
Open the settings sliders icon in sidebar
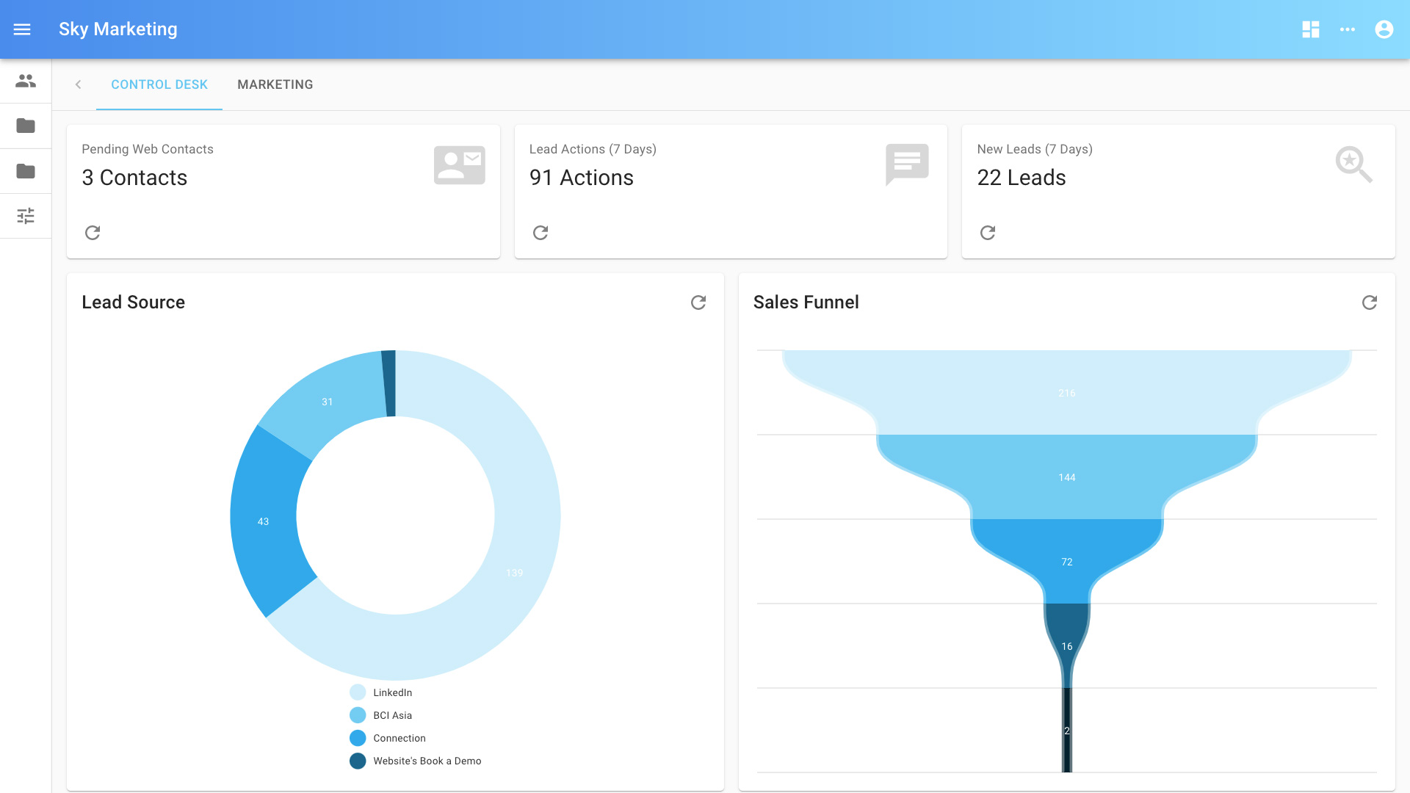coord(25,216)
